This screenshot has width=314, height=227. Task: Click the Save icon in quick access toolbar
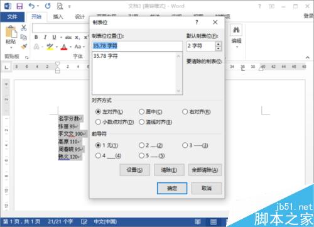click(x=19, y=6)
